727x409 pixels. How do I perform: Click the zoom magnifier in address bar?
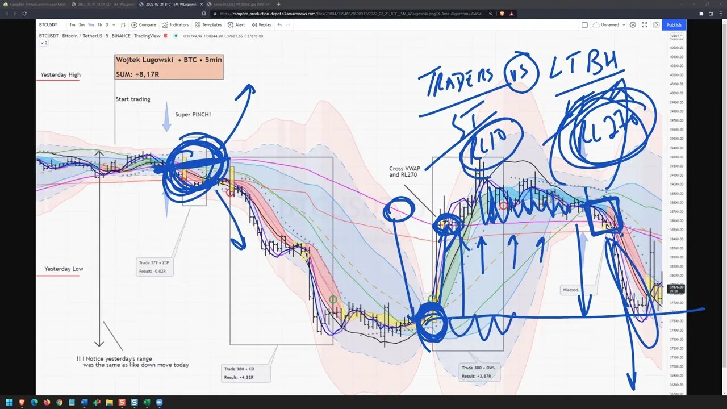tap(491, 14)
